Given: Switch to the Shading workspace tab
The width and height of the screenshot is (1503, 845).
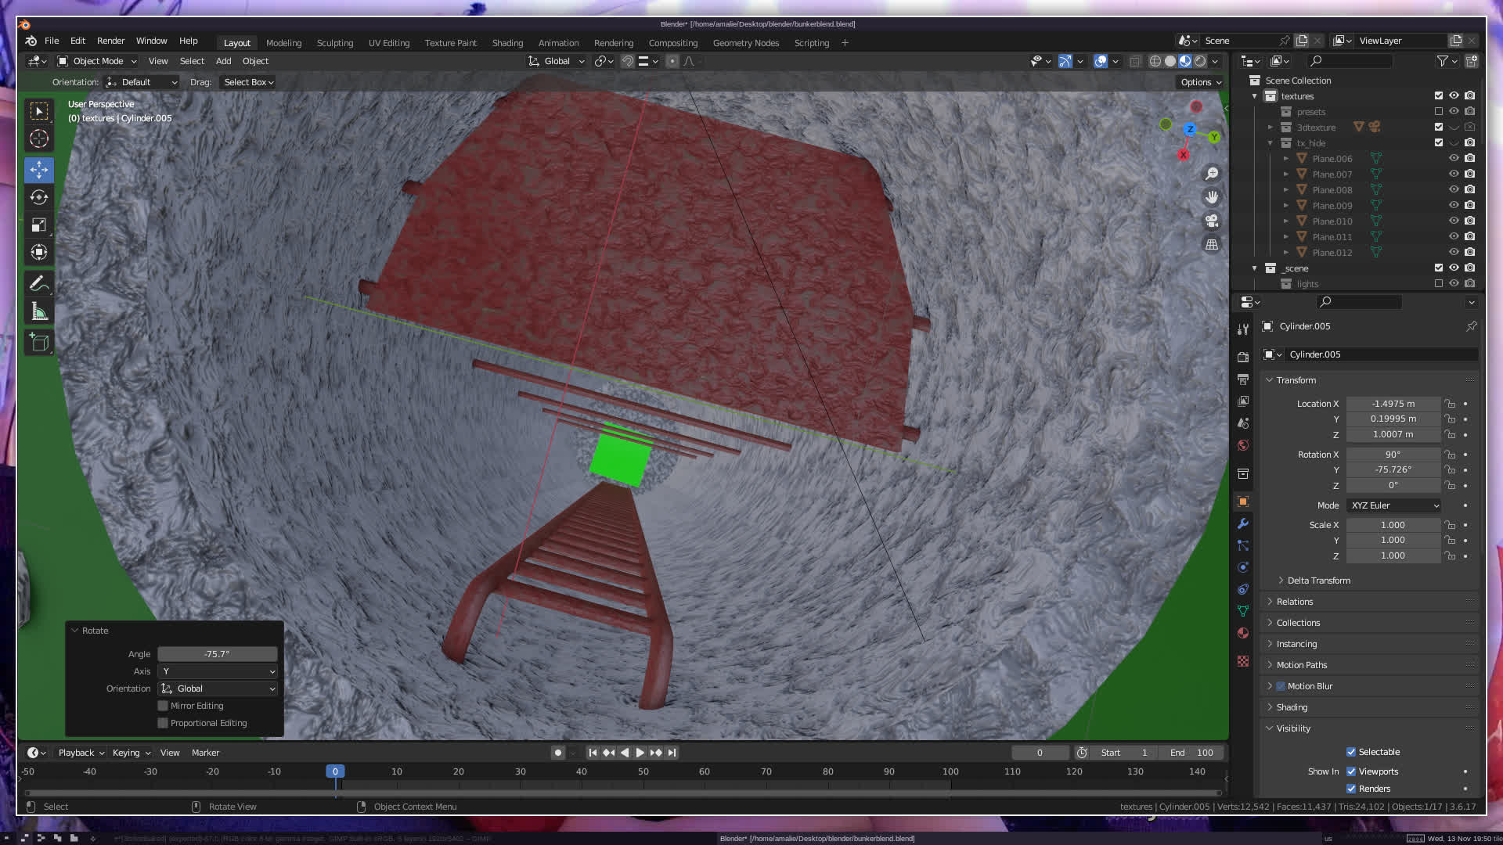Looking at the screenshot, I should pos(507,43).
